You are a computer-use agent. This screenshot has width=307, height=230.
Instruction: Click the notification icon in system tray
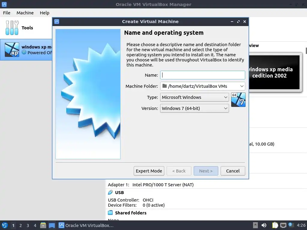point(291,225)
